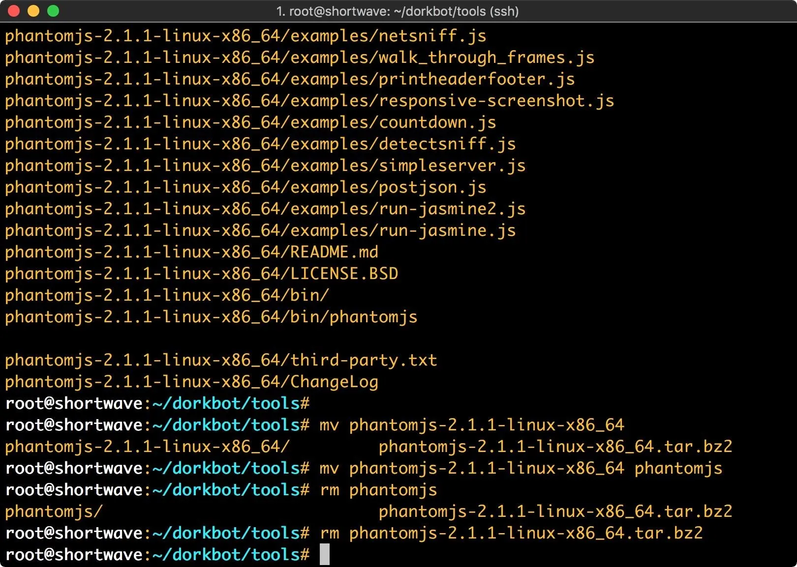Close the terminal window with red button
797x567 pixels.
[14, 11]
